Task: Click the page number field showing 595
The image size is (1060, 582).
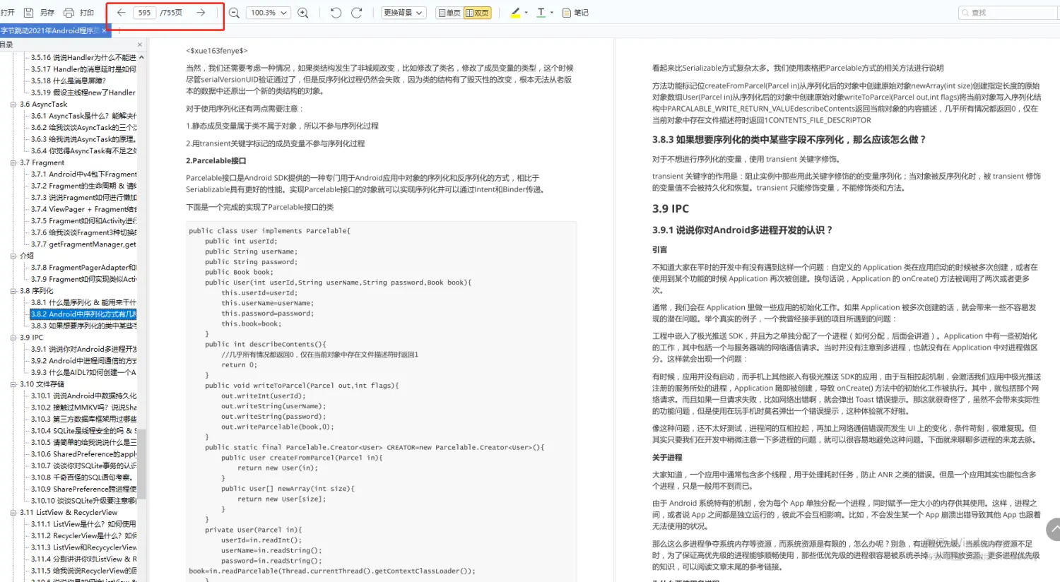Action: point(145,13)
